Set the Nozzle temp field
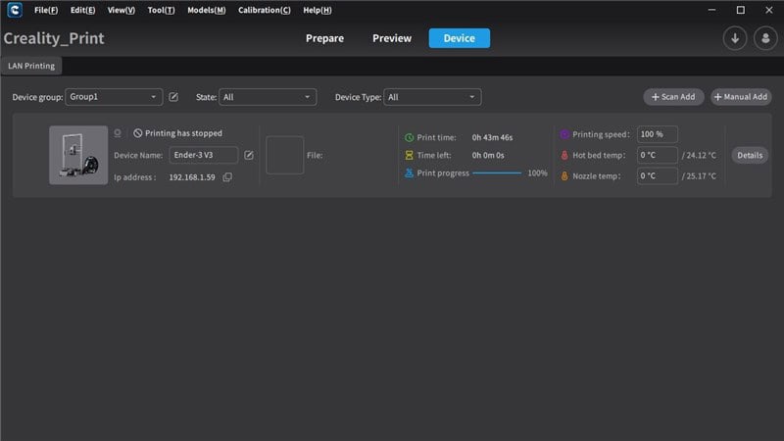Viewport: 784px width, 441px height. click(657, 176)
